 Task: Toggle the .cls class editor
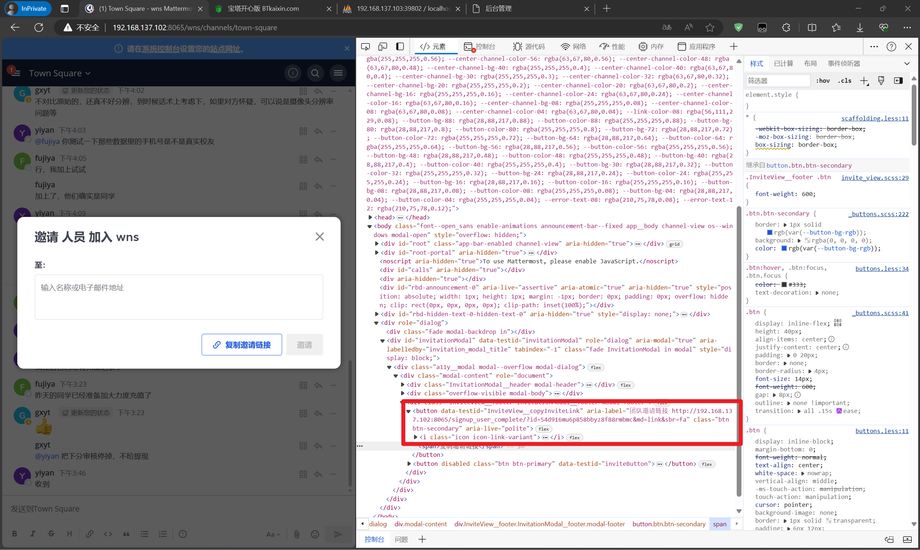coord(845,81)
